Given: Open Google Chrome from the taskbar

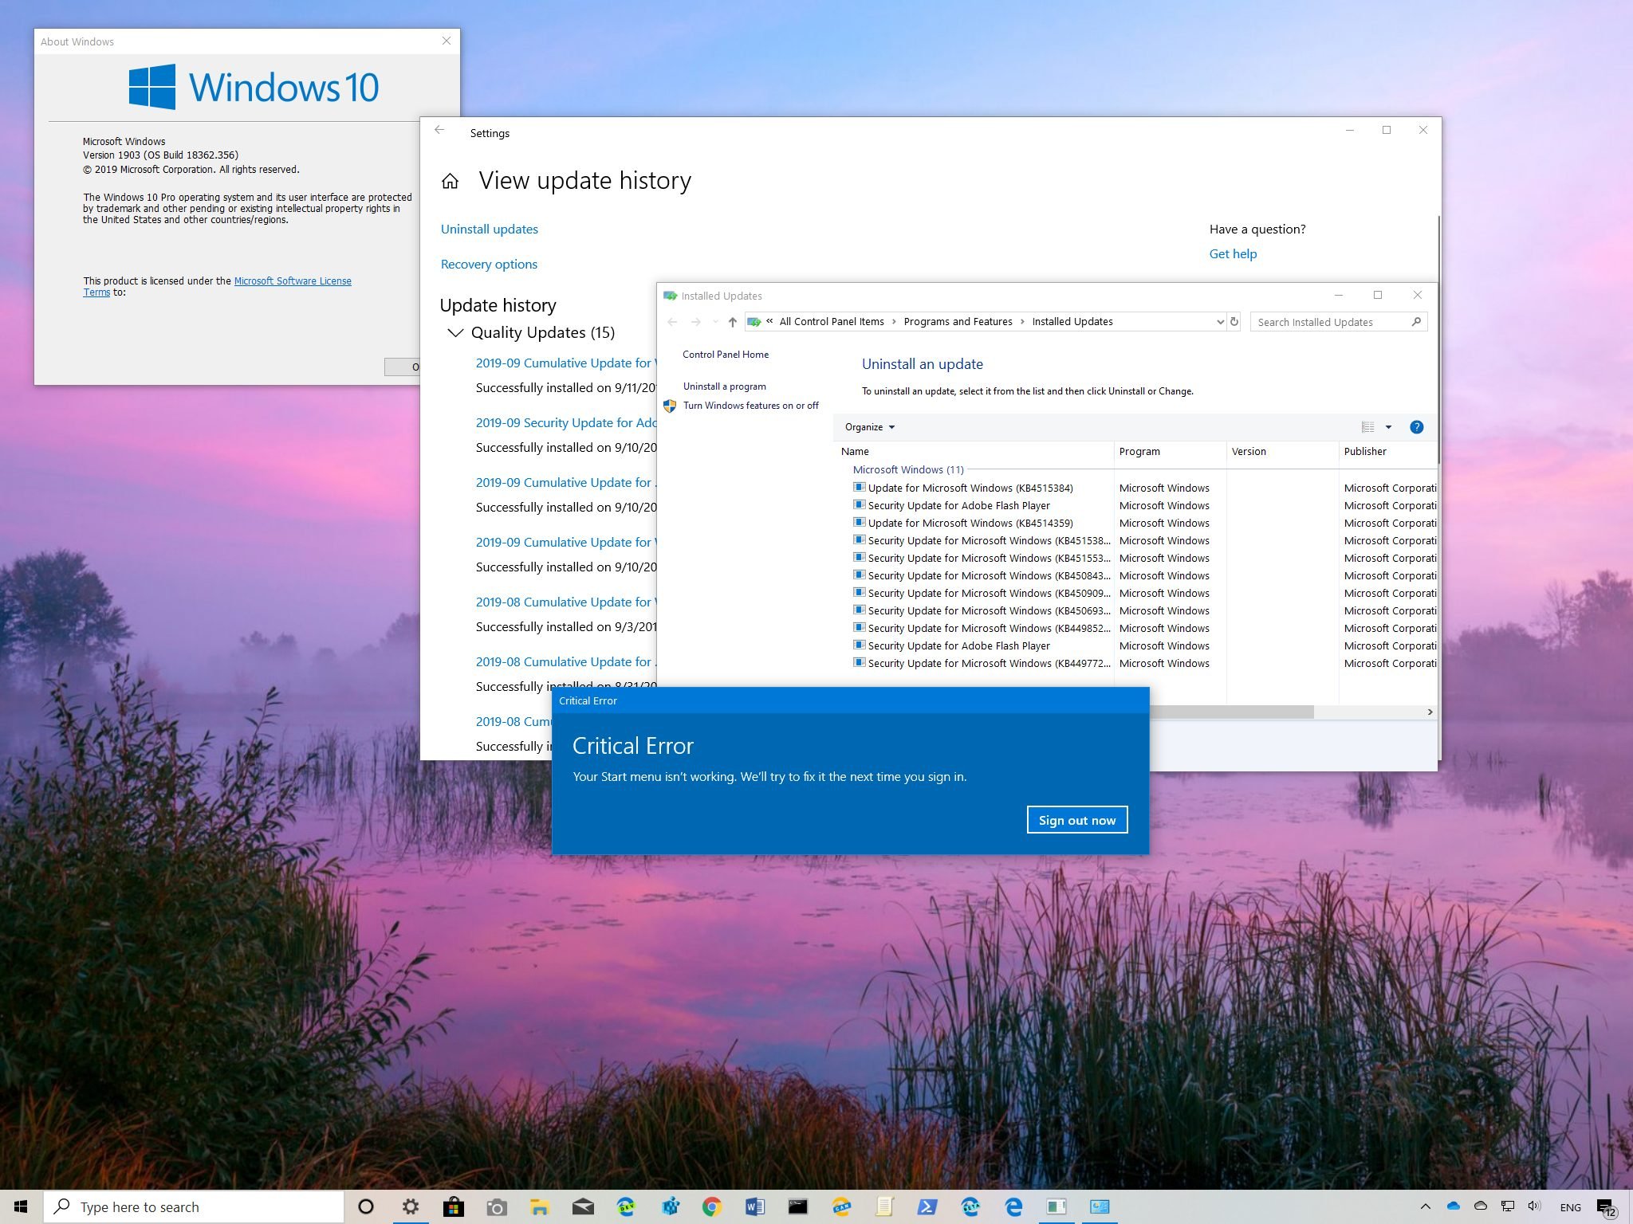Looking at the screenshot, I should pos(711,1206).
